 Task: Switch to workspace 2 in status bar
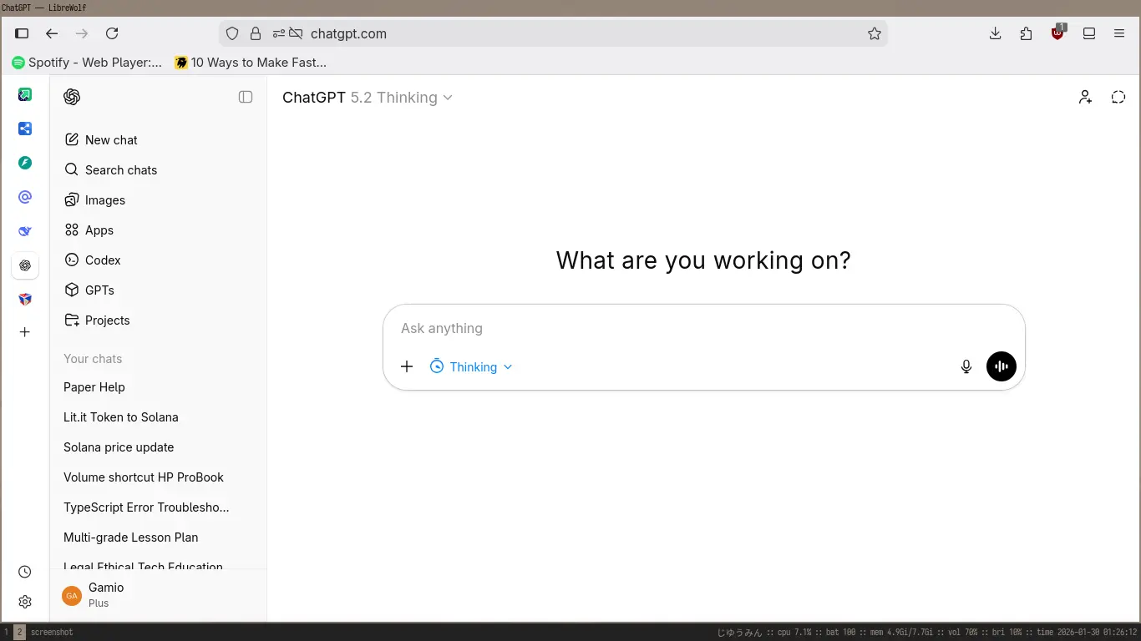coord(19,632)
